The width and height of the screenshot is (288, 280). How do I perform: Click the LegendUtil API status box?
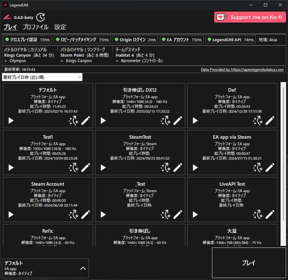coord(231,40)
